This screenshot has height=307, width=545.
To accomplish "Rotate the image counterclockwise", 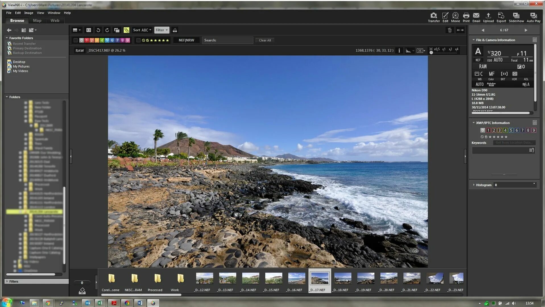I will (x=98, y=30).
